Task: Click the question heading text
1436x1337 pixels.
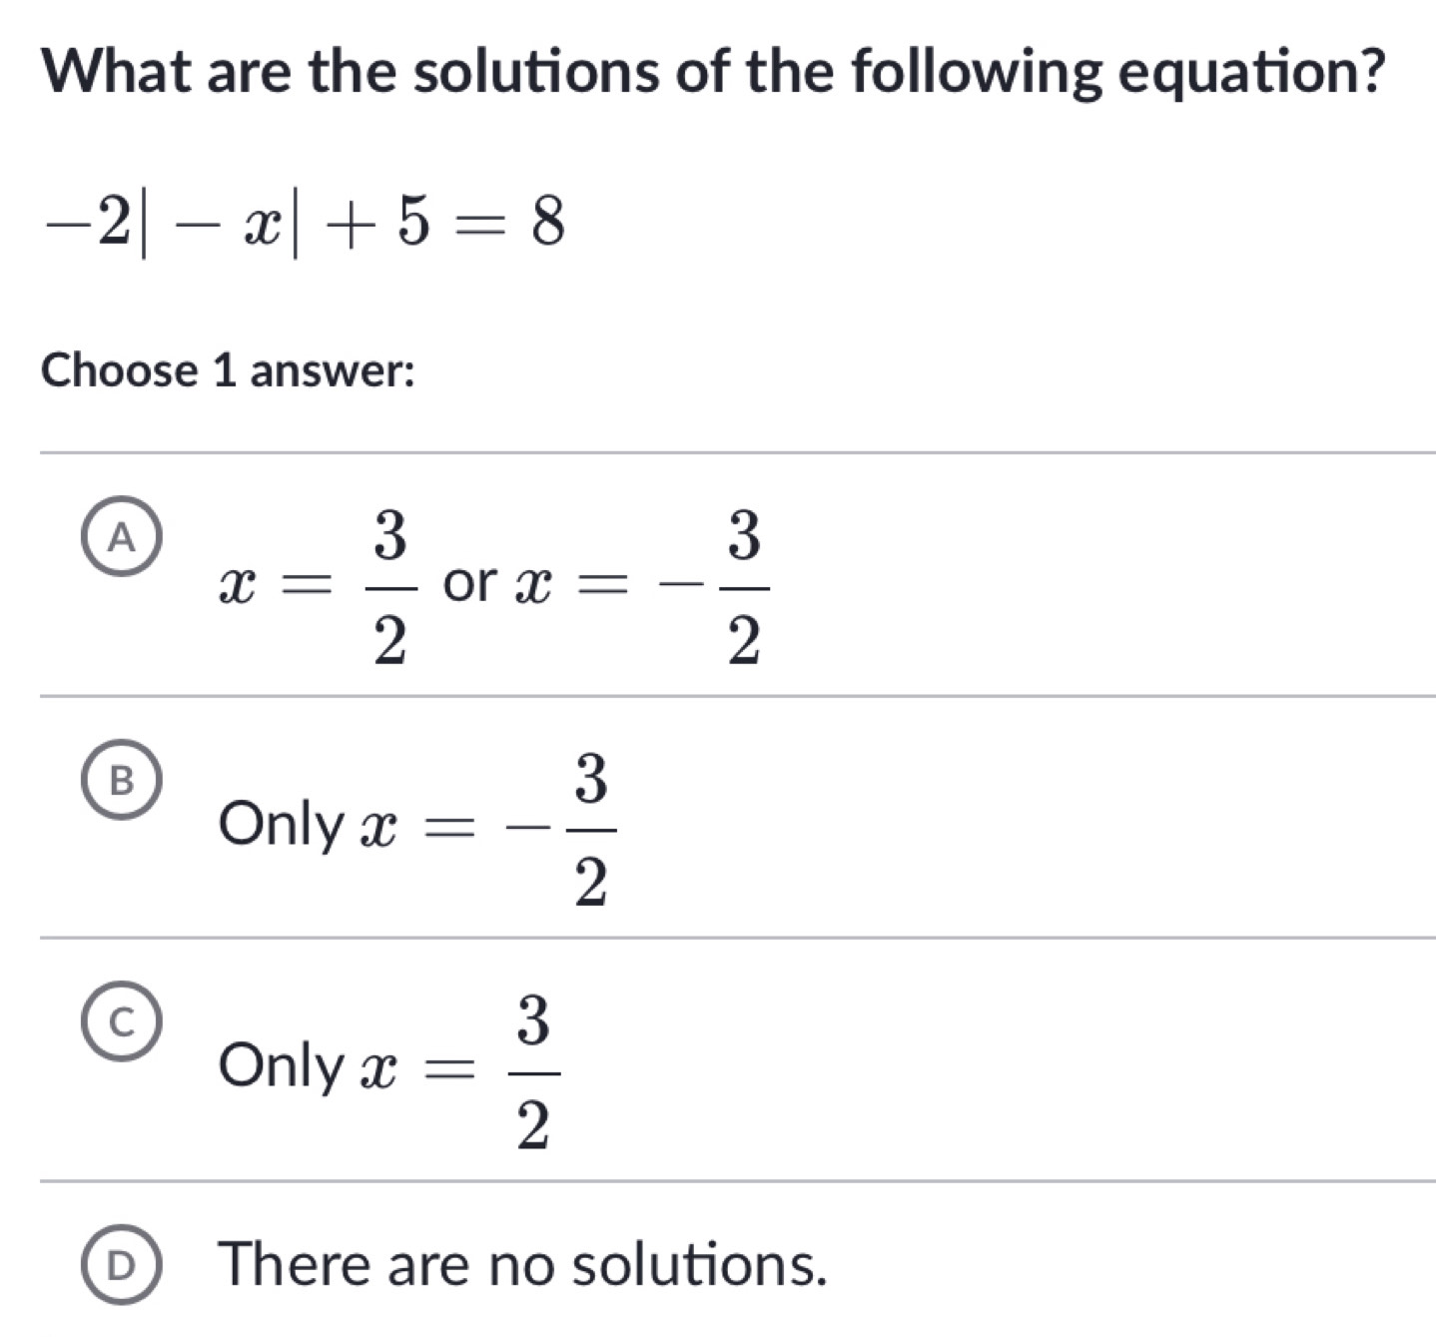Action: point(714,71)
